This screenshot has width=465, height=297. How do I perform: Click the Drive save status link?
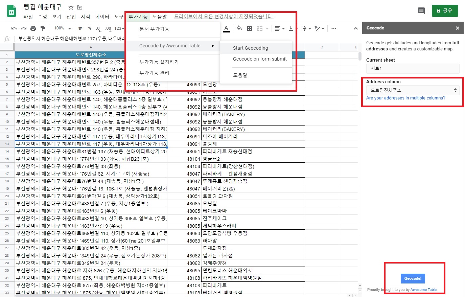224,17
